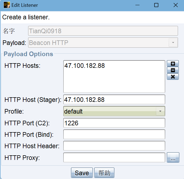Click the HTTP Port (C2) field

[114, 123]
